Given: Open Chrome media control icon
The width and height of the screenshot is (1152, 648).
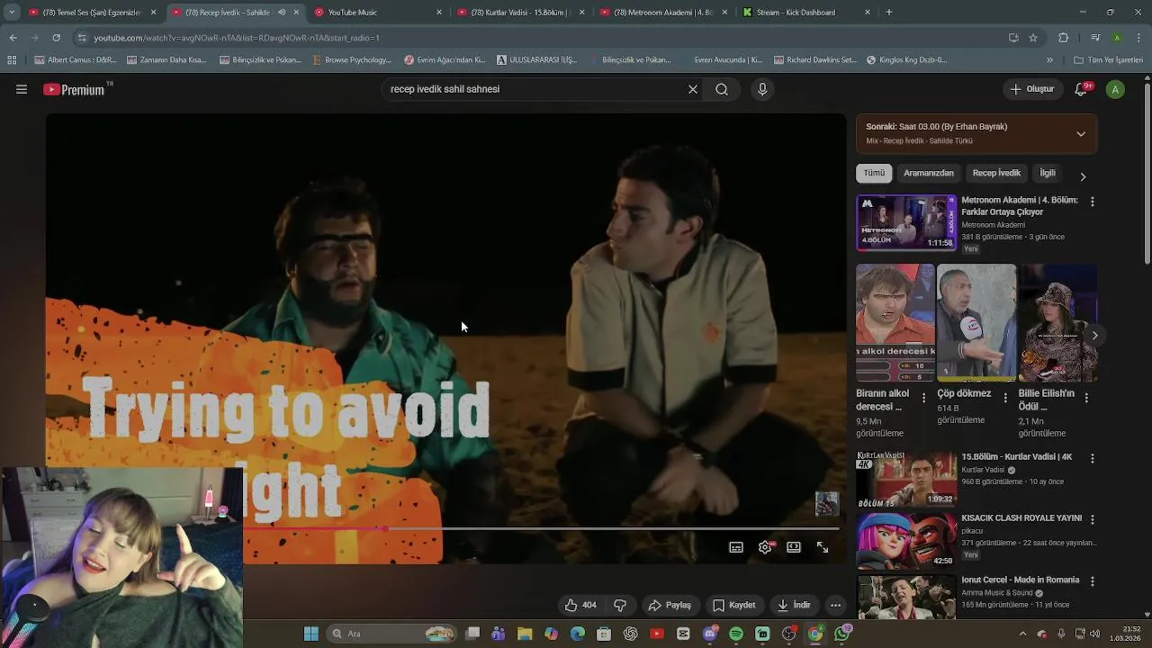Looking at the screenshot, I should (1094, 38).
